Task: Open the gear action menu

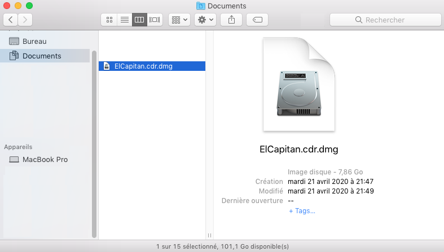Action: [x=205, y=20]
